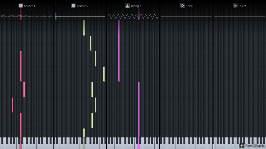The image size is (266, 149).
Task: Select the Square 2 label
Action: click(83, 6)
